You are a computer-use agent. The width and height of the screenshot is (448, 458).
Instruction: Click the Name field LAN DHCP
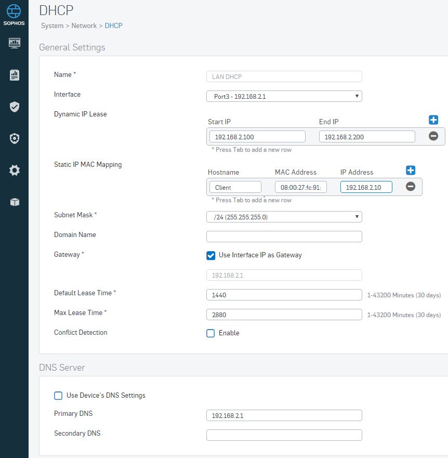point(284,76)
